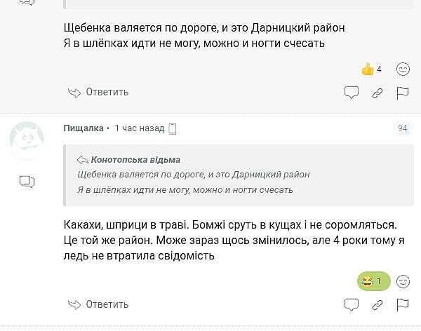Click the 94 comment number badge
Screen dimensions: 421x331
pyautogui.click(x=402, y=128)
